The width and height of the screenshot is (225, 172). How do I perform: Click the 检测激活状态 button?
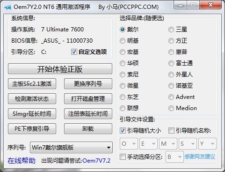(32, 99)
